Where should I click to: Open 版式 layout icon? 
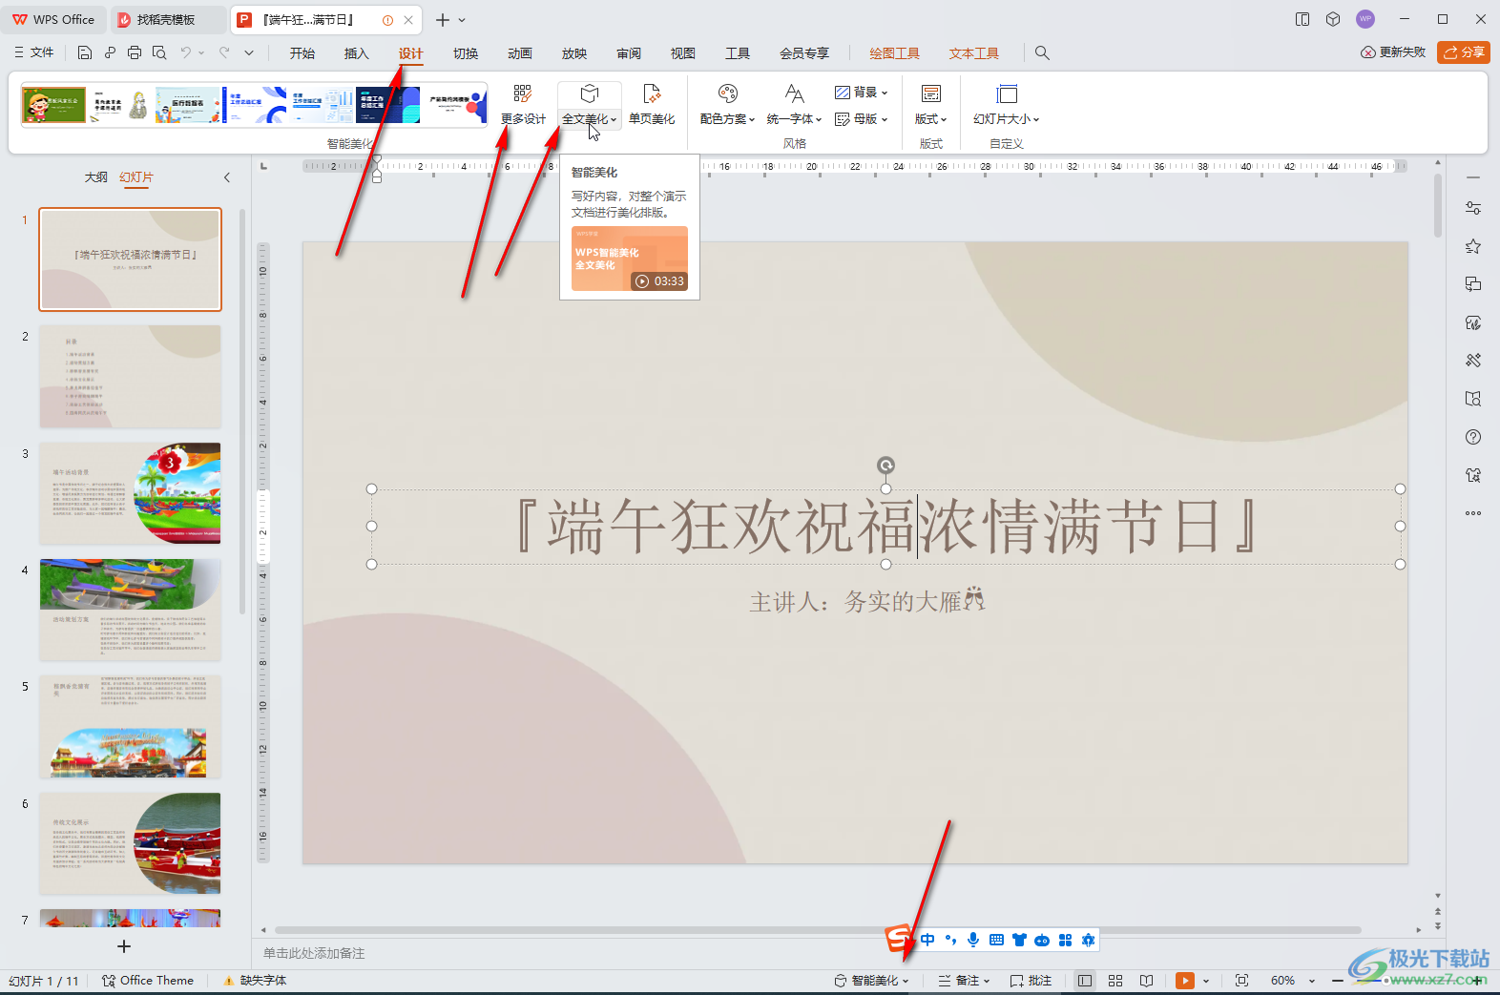pos(931,93)
